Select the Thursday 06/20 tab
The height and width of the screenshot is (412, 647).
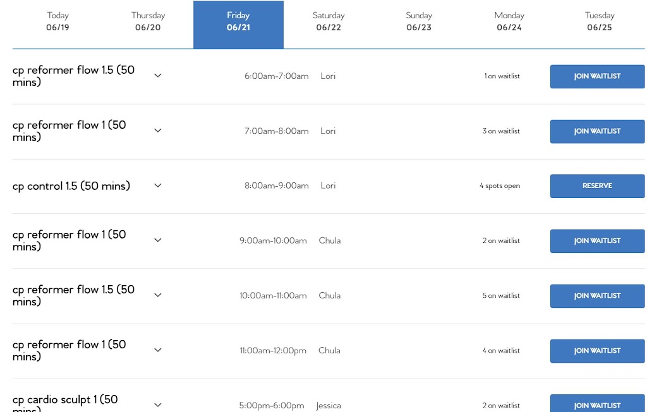[148, 21]
